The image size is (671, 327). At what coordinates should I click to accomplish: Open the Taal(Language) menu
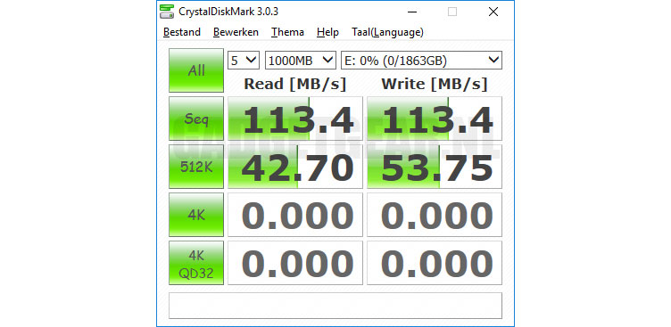[x=388, y=32]
